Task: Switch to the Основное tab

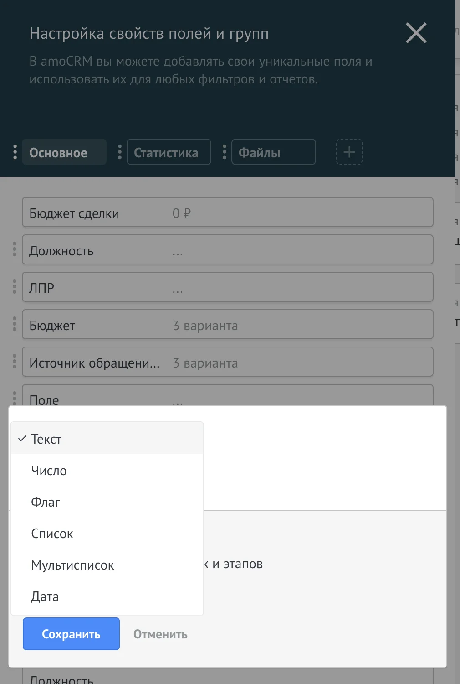Action: click(64, 152)
